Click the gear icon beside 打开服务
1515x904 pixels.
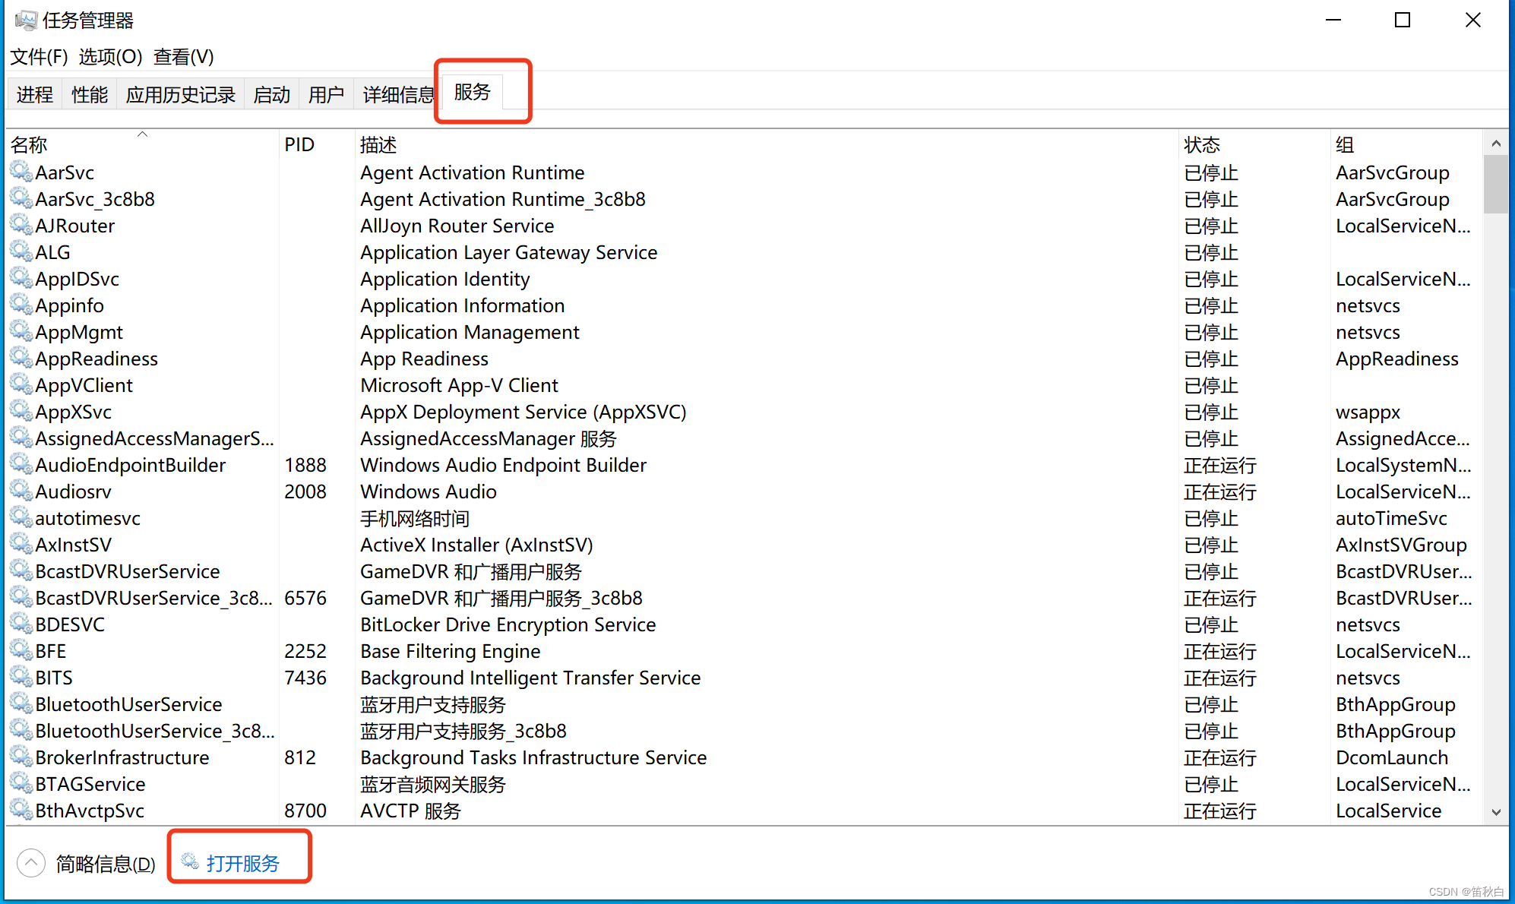click(x=190, y=861)
